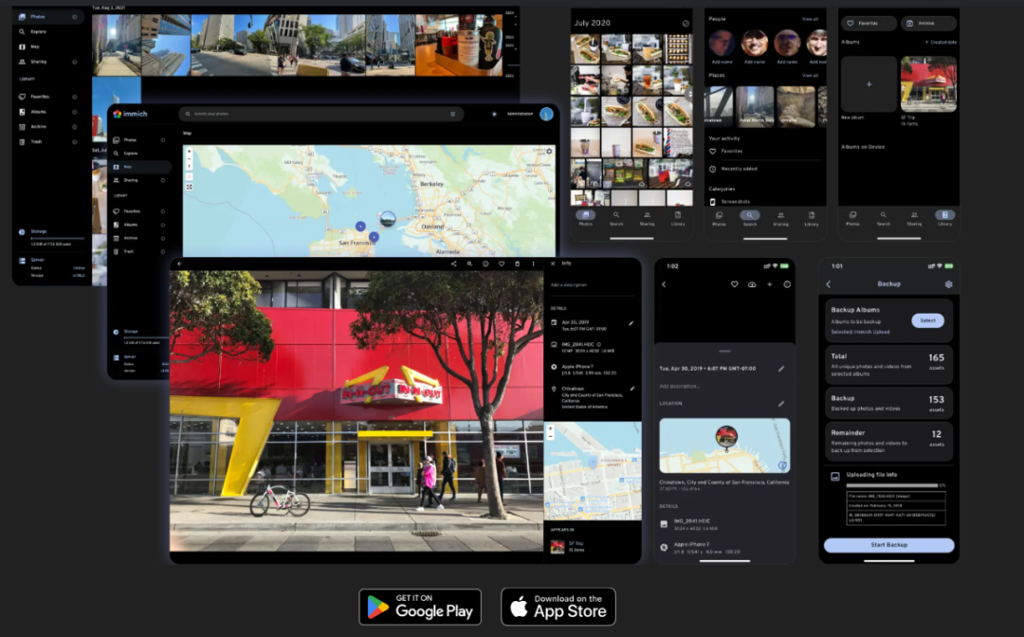Tap the highlighted Search tab on the People phone
1024x637 pixels.
[750, 218]
